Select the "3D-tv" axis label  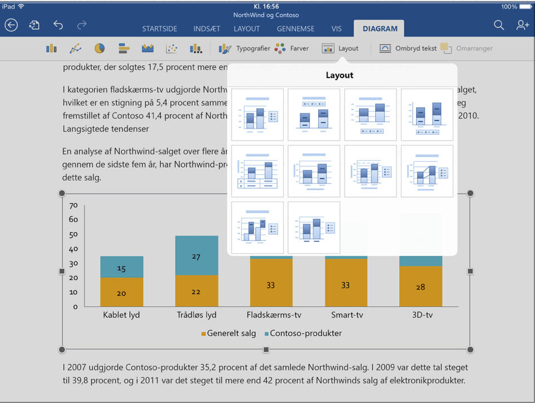click(x=423, y=315)
